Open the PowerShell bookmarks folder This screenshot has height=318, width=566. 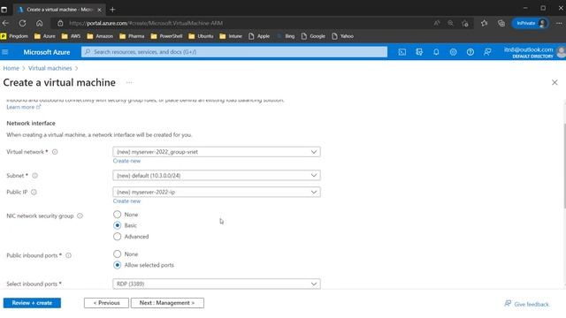tap(167, 36)
